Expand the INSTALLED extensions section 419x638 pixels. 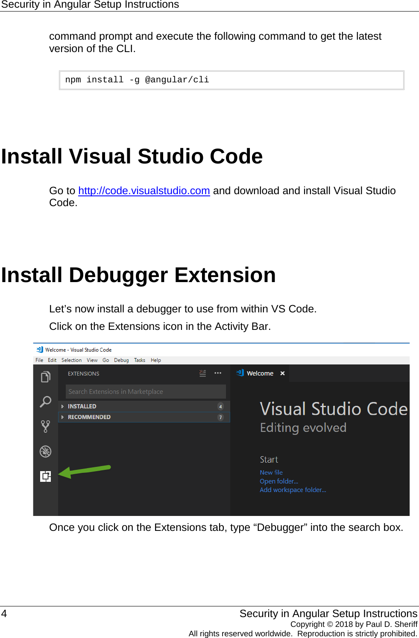point(82,406)
